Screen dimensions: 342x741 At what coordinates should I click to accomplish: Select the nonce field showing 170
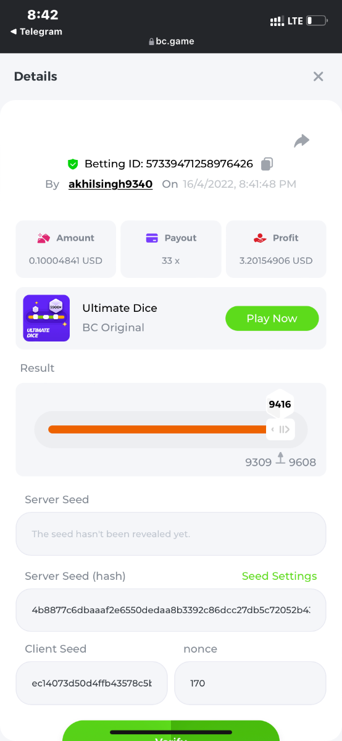pyautogui.click(x=250, y=683)
